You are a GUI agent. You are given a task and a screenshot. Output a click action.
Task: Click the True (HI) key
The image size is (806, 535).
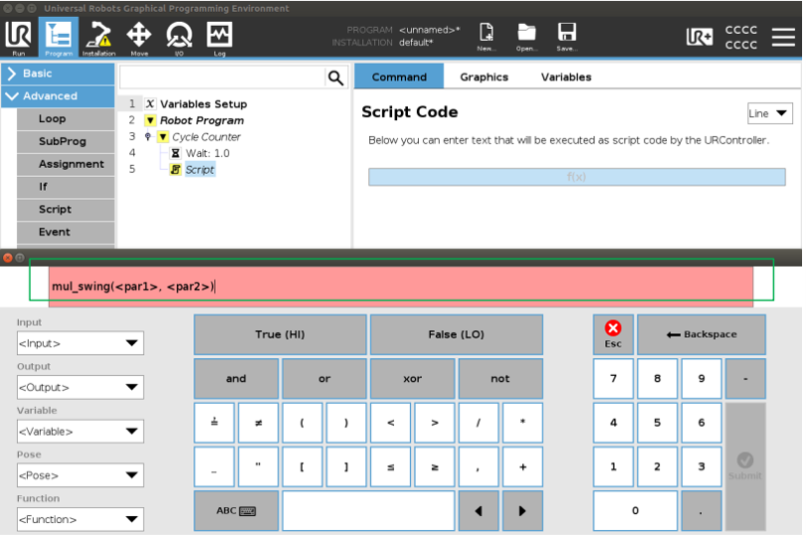(281, 334)
